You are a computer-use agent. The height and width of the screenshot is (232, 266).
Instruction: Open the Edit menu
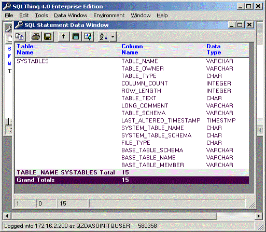point(24,16)
